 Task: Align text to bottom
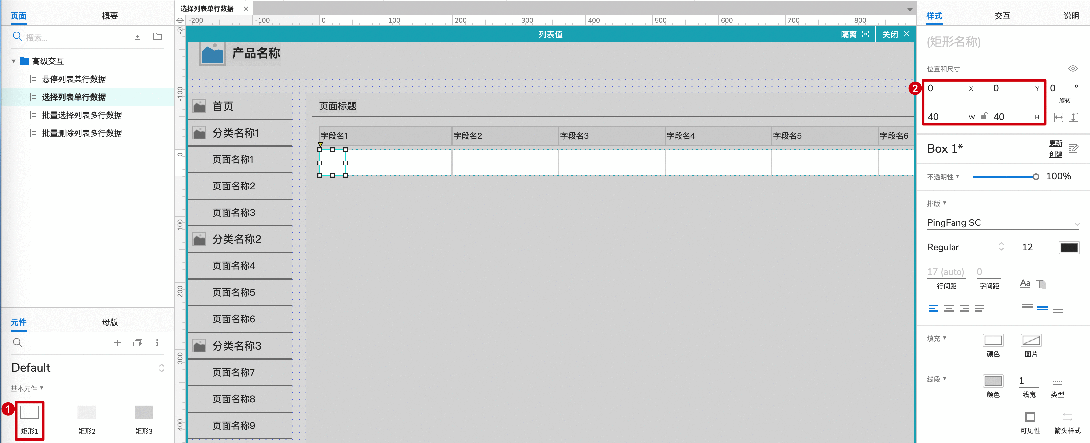coord(1058,311)
